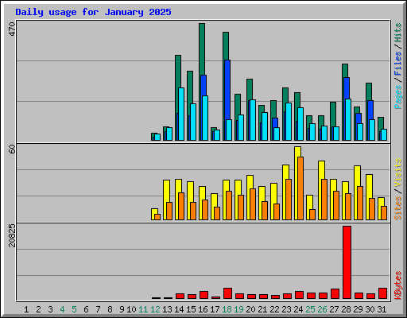Screen dimensions: 407x318
Task: Click the orange Sites bar for day 24
Action: click(x=300, y=188)
